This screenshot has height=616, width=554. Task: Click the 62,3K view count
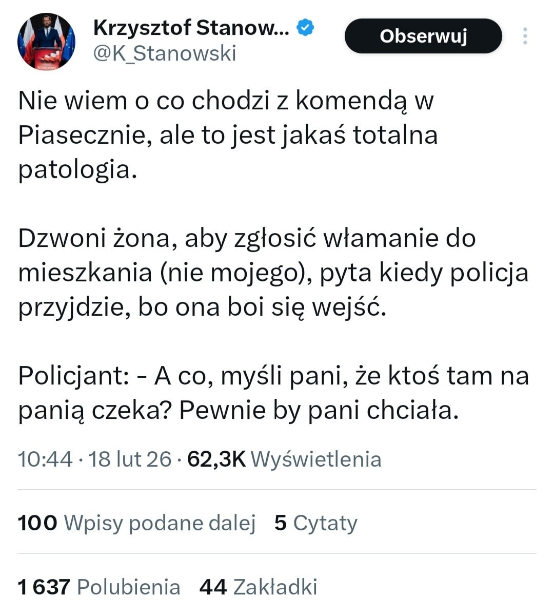click(216, 459)
